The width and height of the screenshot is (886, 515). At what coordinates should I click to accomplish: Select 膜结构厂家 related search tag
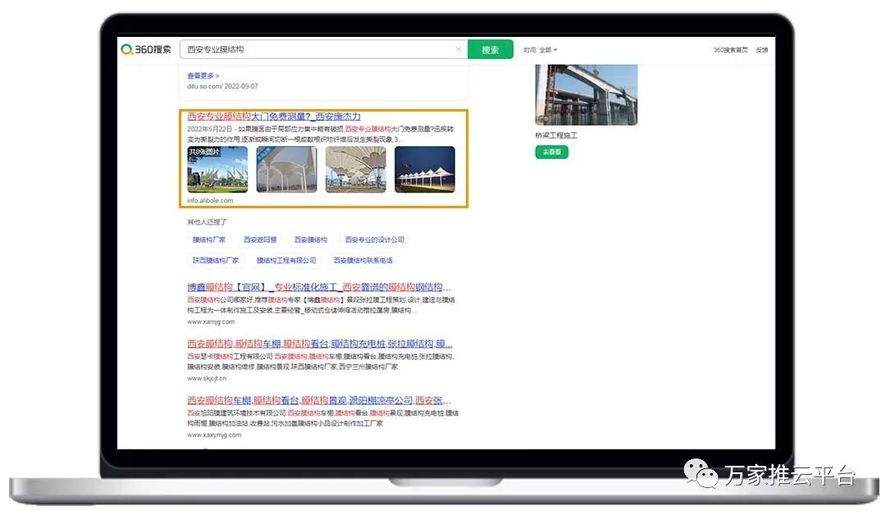pyautogui.click(x=209, y=239)
